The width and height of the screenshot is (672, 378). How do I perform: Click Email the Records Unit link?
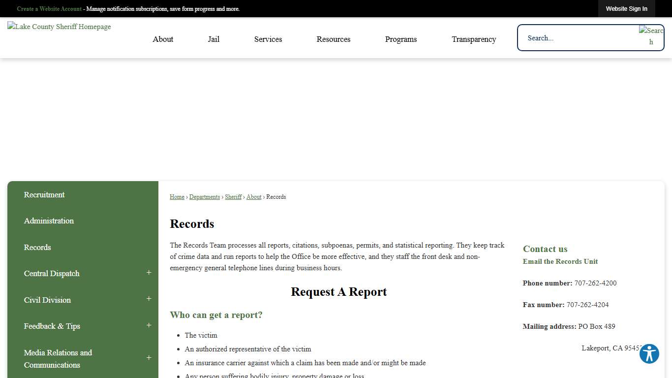click(560, 261)
